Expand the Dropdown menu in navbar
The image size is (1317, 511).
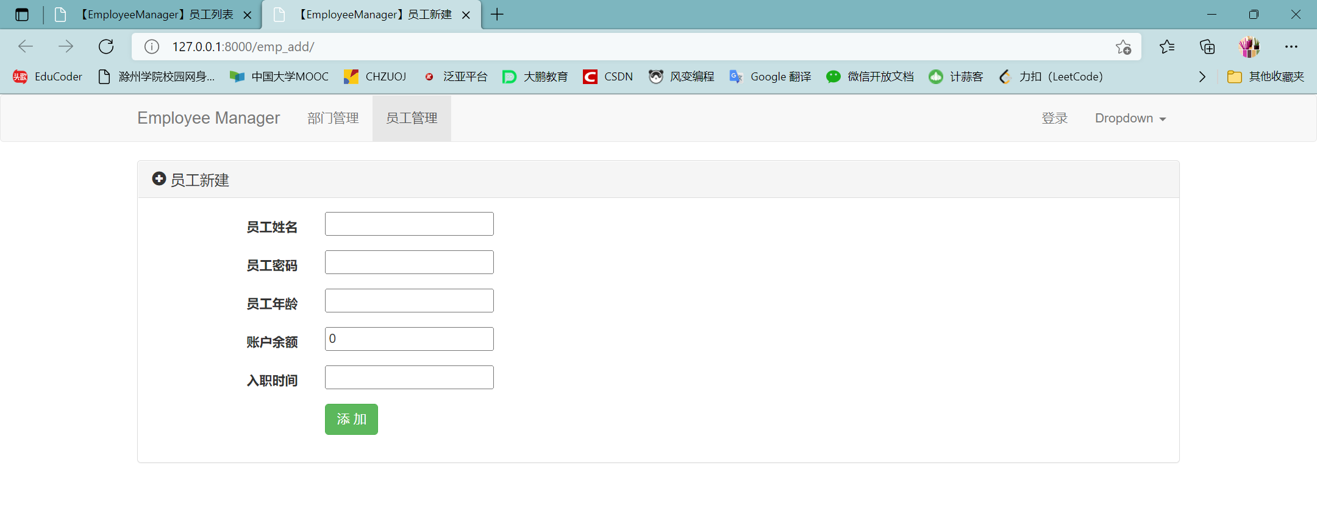coord(1130,118)
